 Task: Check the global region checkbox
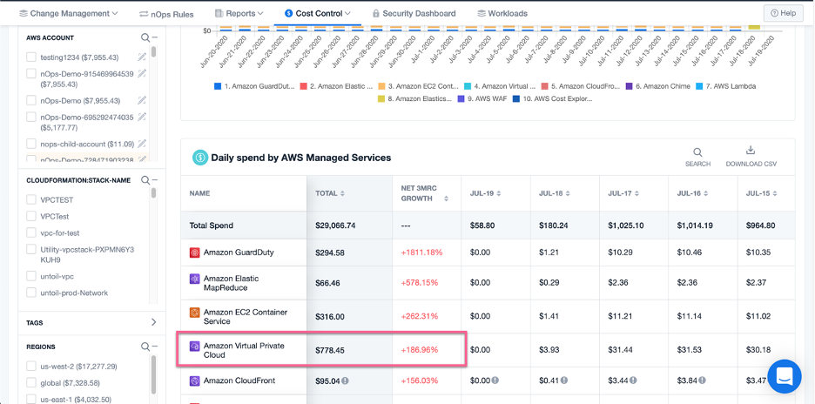click(x=31, y=383)
